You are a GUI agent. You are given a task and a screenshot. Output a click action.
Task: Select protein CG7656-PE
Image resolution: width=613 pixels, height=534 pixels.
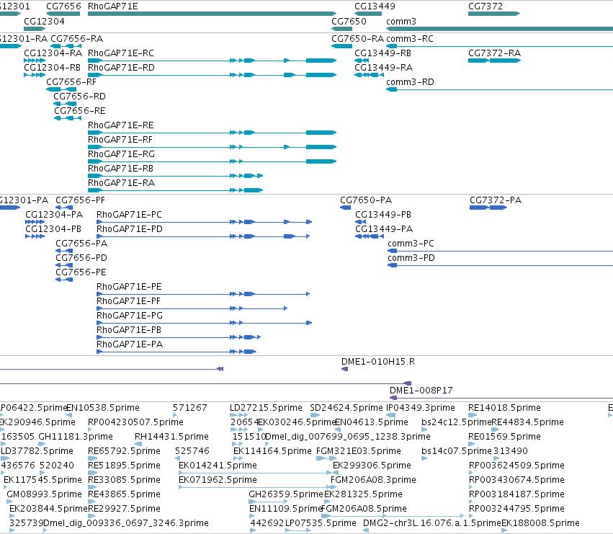click(x=64, y=280)
